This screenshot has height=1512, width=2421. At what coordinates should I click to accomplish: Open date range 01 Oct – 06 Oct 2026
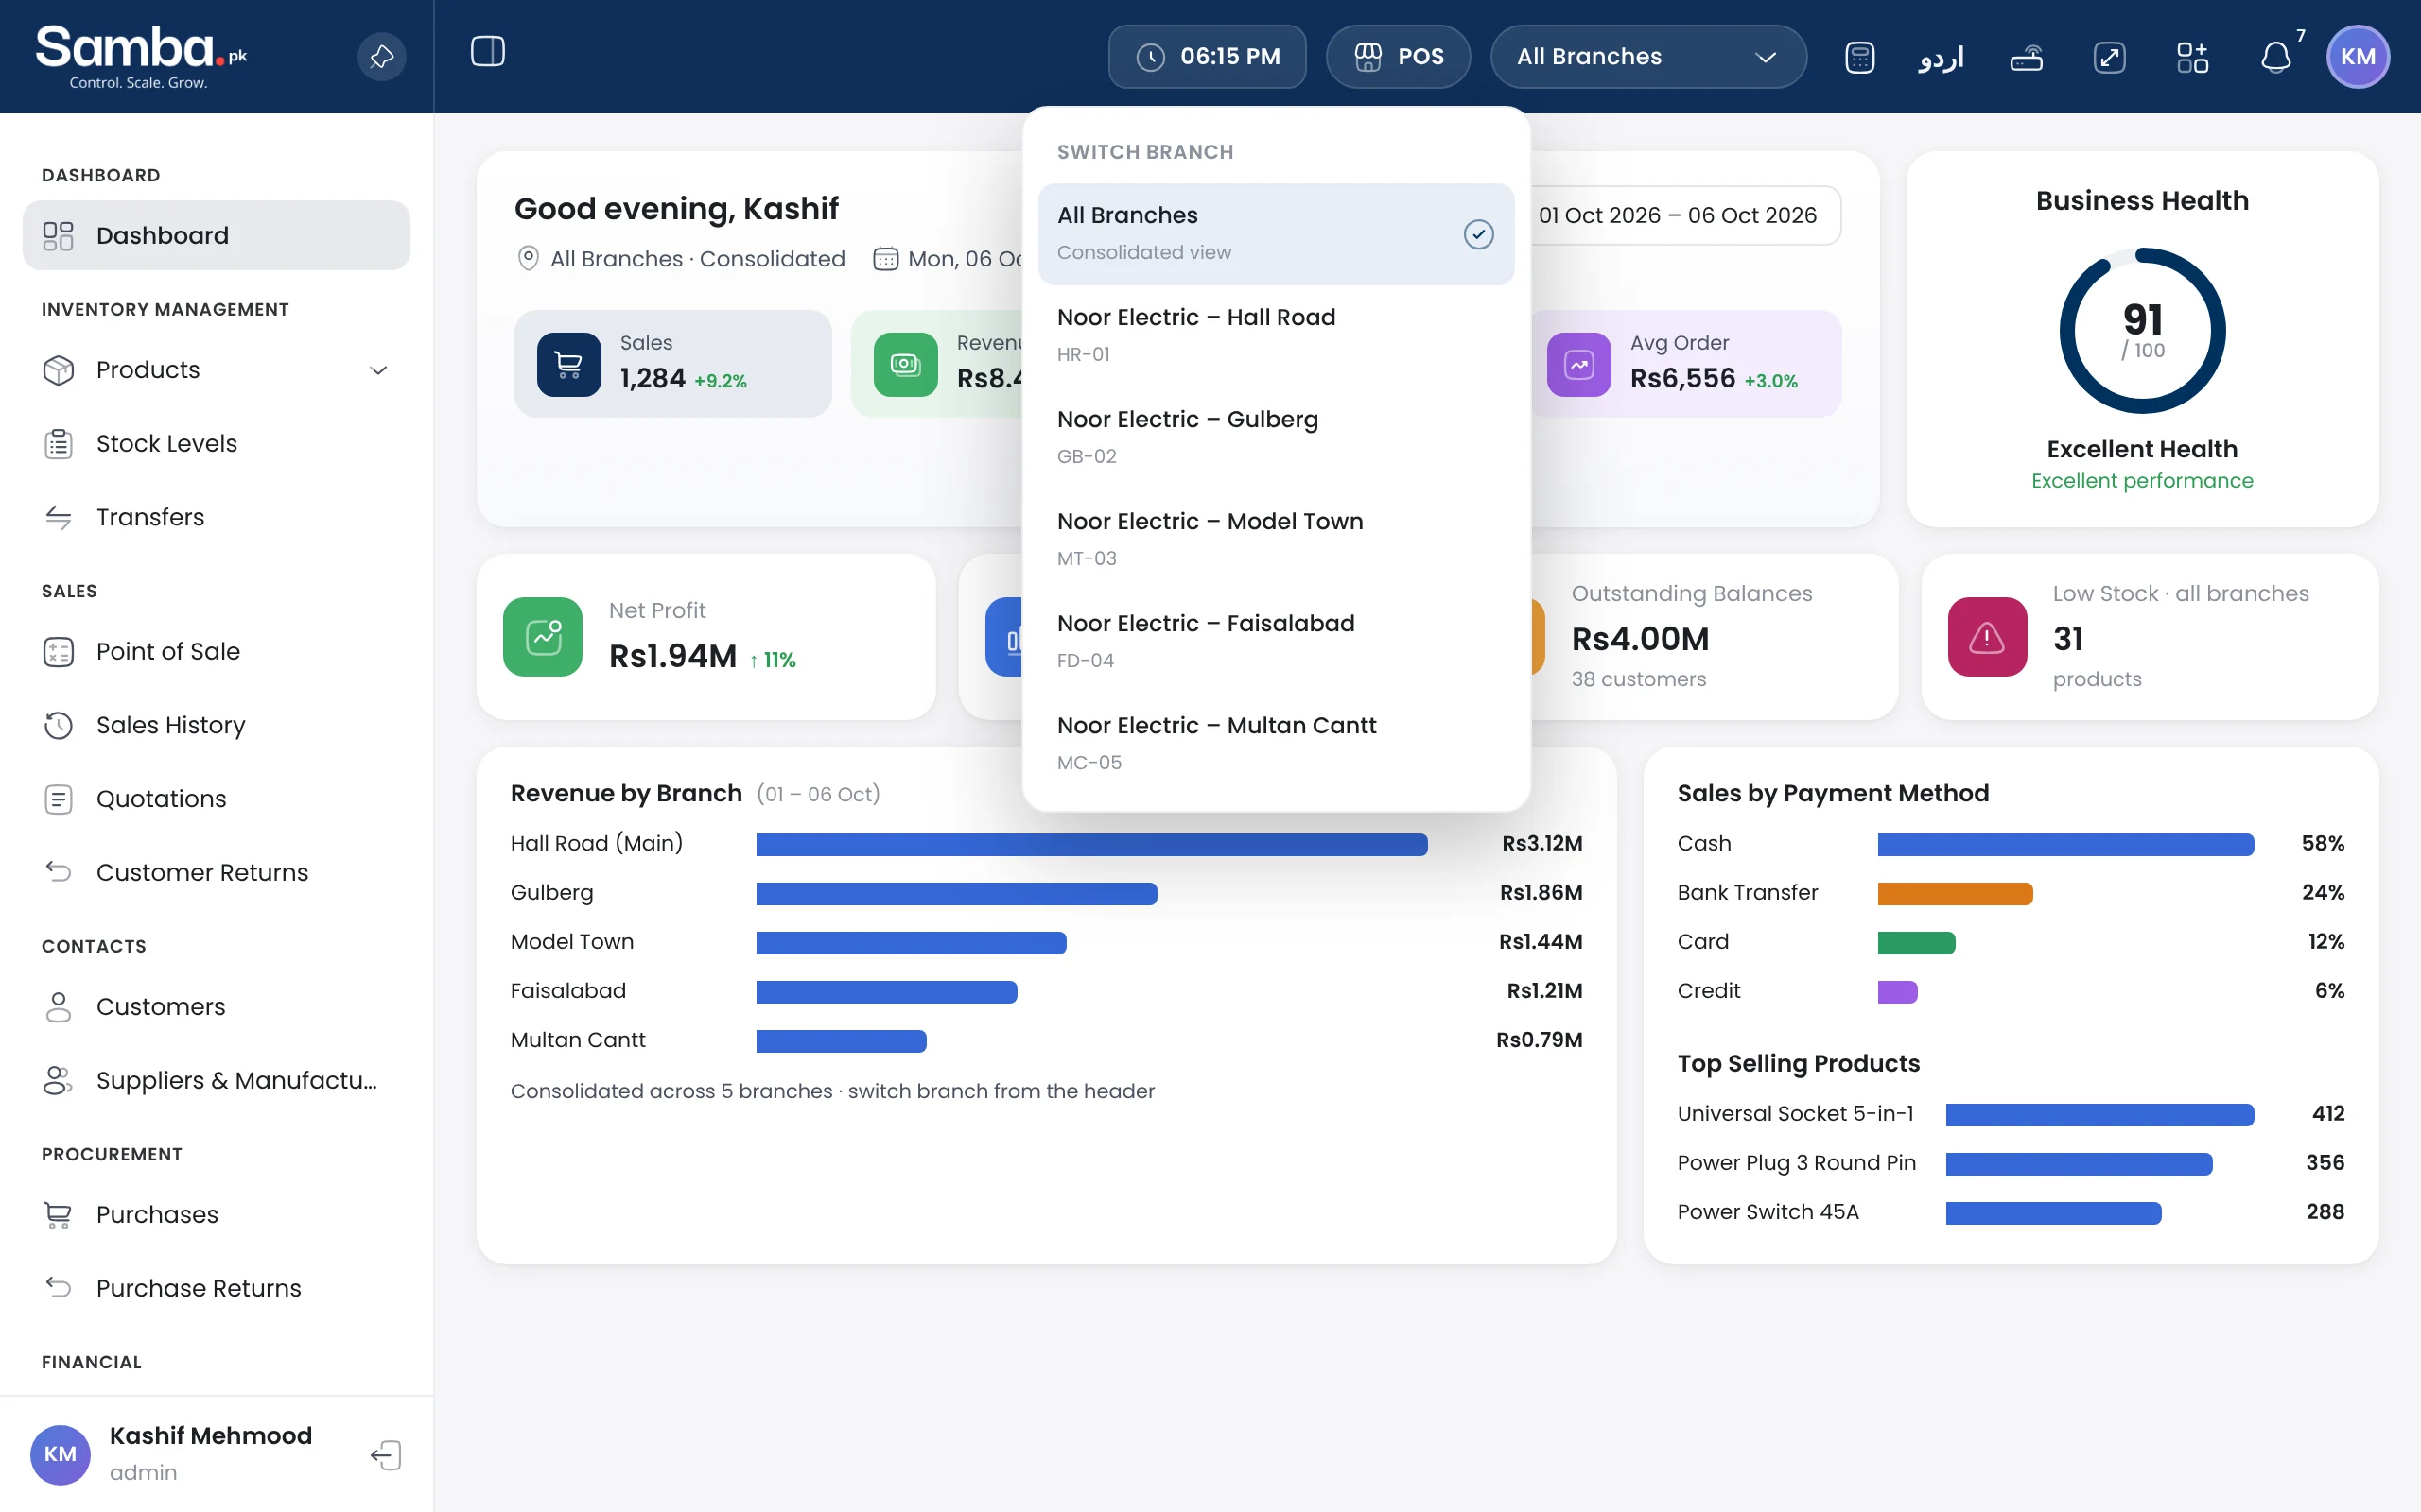pos(1678,215)
